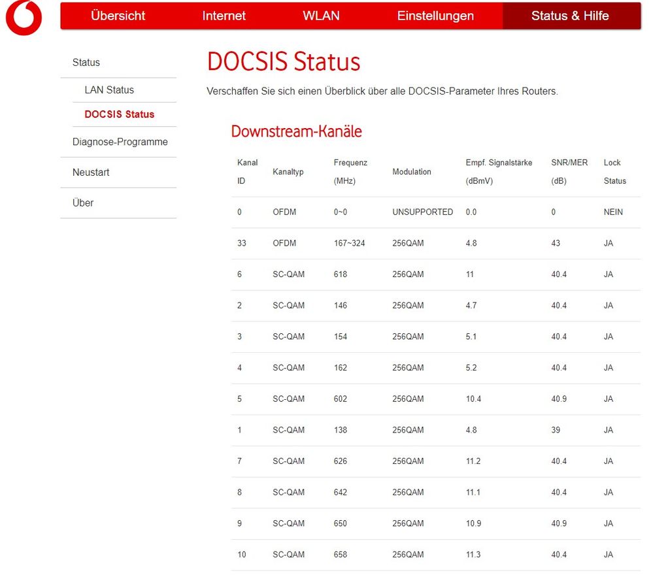Image resolution: width=653 pixels, height=575 pixels.
Task: Click the Lock Status column header
Action: [614, 172]
